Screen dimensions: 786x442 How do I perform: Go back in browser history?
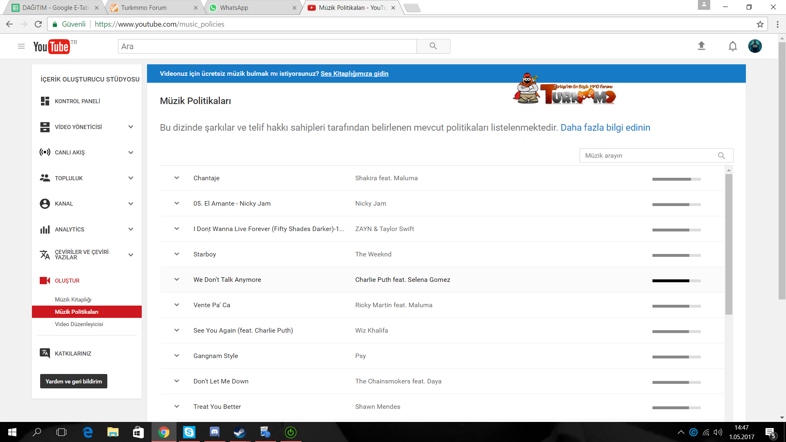pyautogui.click(x=9, y=24)
